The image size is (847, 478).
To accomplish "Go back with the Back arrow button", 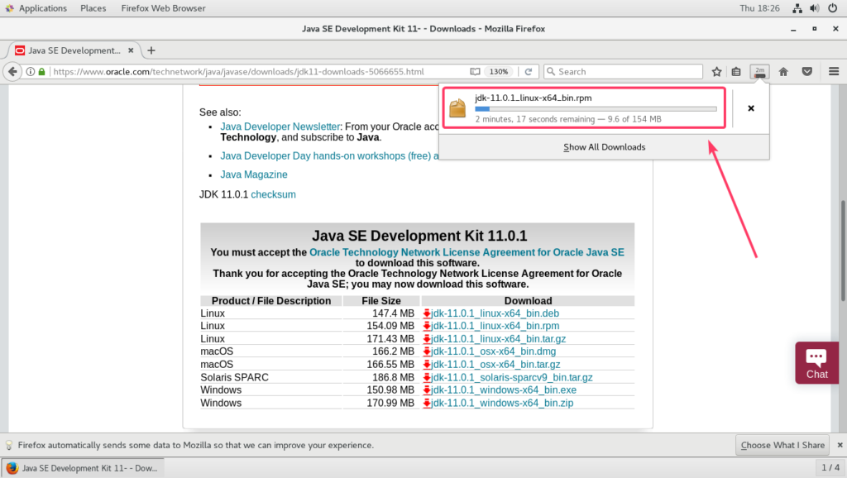I will [12, 71].
